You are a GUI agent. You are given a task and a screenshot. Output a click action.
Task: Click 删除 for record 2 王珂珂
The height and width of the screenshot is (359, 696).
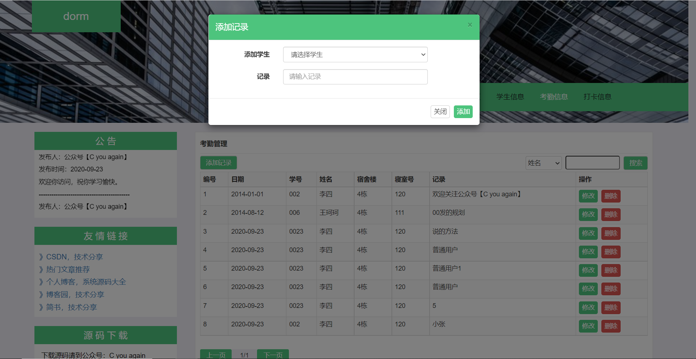[611, 214]
